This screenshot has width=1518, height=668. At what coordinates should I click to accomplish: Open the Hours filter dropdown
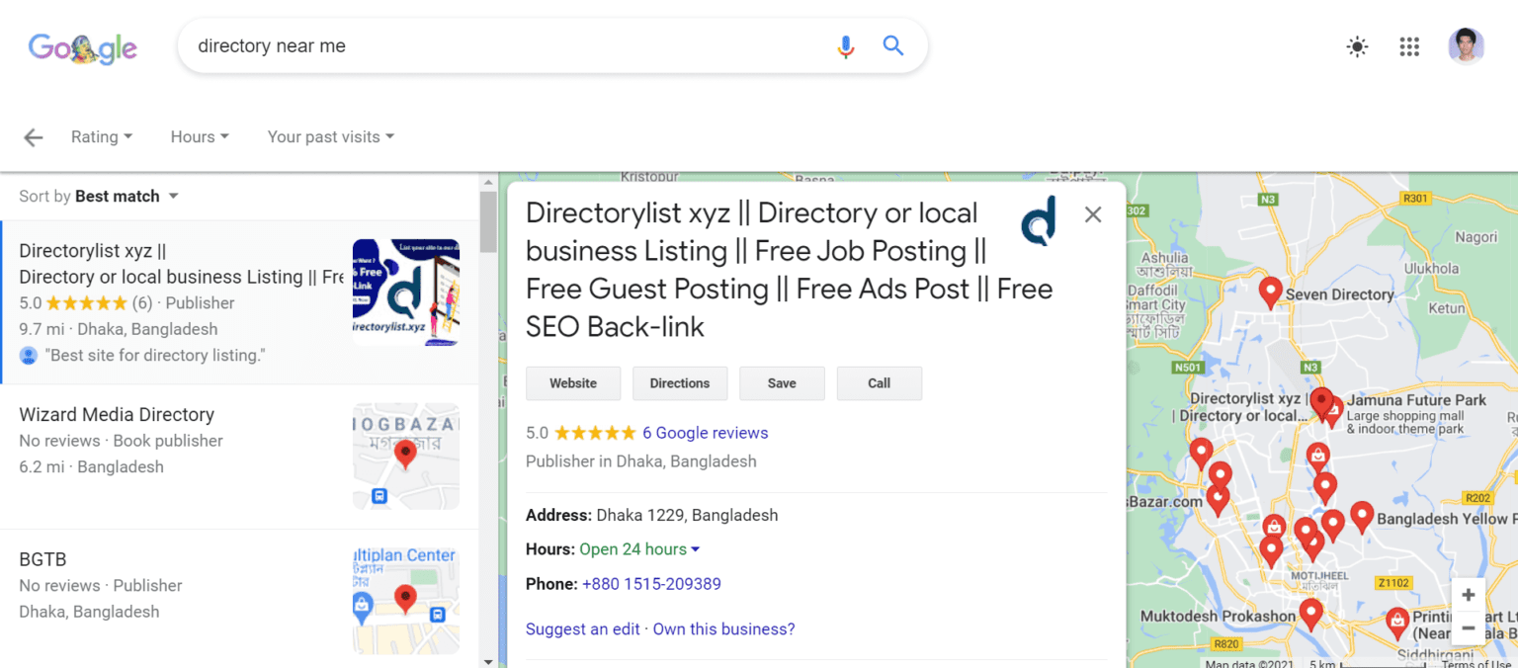[x=199, y=136]
